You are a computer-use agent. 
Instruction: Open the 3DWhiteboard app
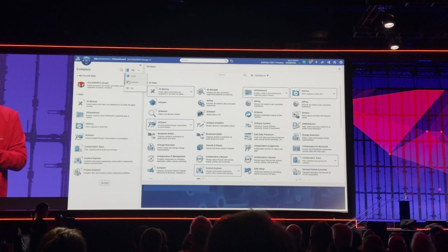(x=296, y=126)
